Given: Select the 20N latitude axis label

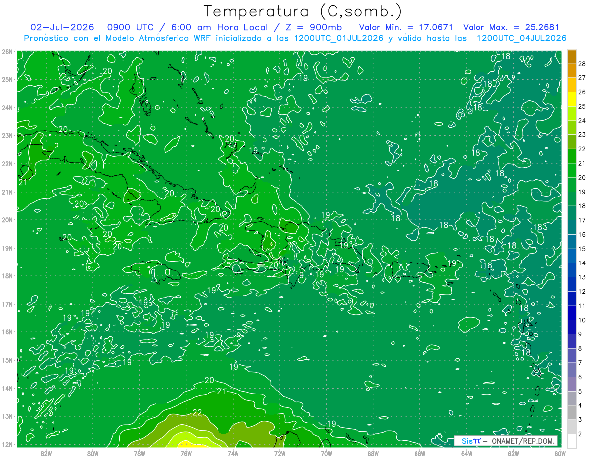Looking at the screenshot, I should pyautogui.click(x=7, y=220).
